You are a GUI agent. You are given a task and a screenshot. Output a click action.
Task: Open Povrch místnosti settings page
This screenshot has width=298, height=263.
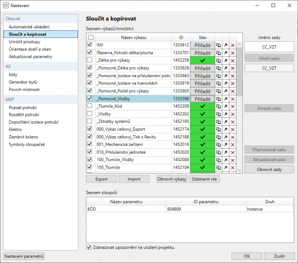tap(24, 89)
